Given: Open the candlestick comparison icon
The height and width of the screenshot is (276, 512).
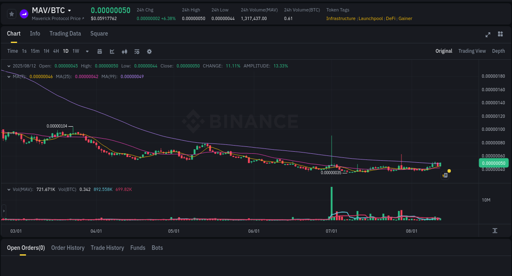Looking at the screenshot, I should point(125,51).
